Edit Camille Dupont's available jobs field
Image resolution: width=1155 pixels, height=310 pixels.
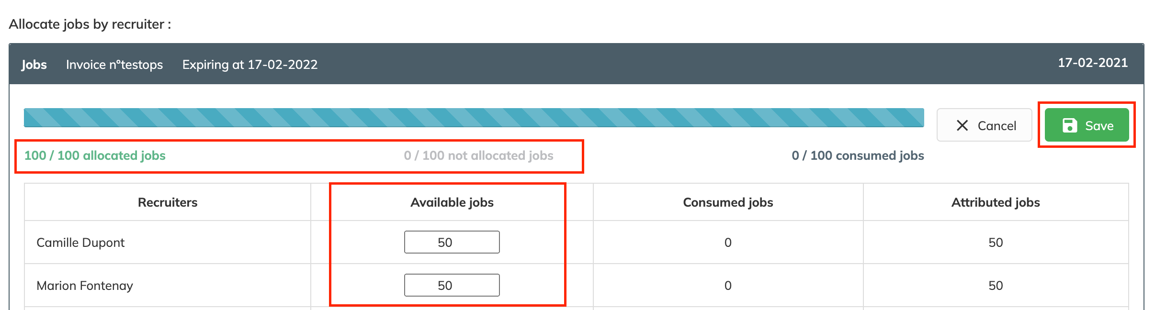[x=452, y=242]
